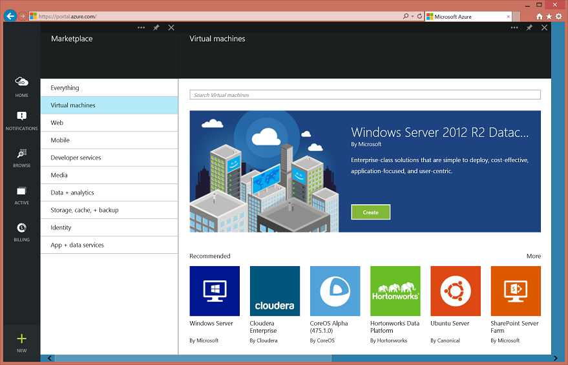
Task: Open the Ubuntu Server tile
Action: [x=456, y=291]
